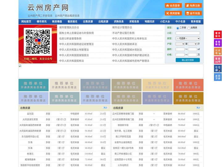Open the 东马路明华园小区 listing
Image resolution: width=222 pixels, height=167 pixels.
(30, 137)
